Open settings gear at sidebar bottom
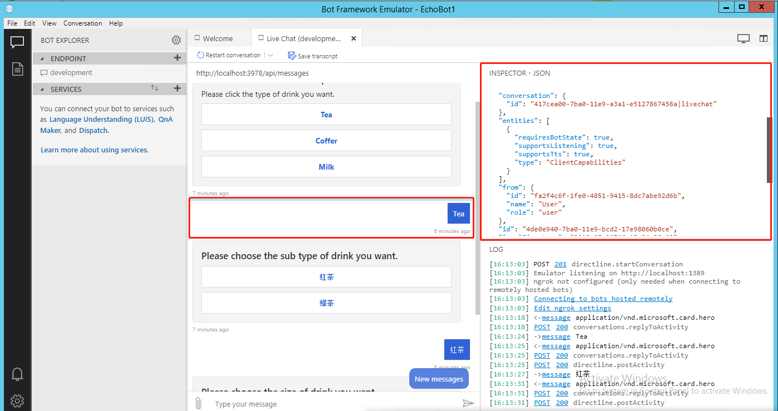Viewport: 778px width, 411px height. [x=17, y=400]
